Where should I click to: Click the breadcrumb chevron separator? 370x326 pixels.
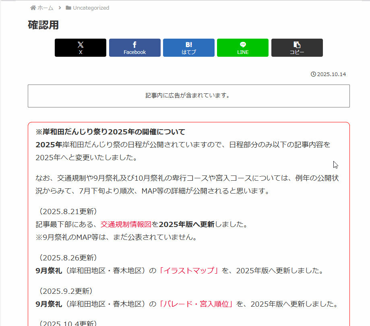point(60,8)
